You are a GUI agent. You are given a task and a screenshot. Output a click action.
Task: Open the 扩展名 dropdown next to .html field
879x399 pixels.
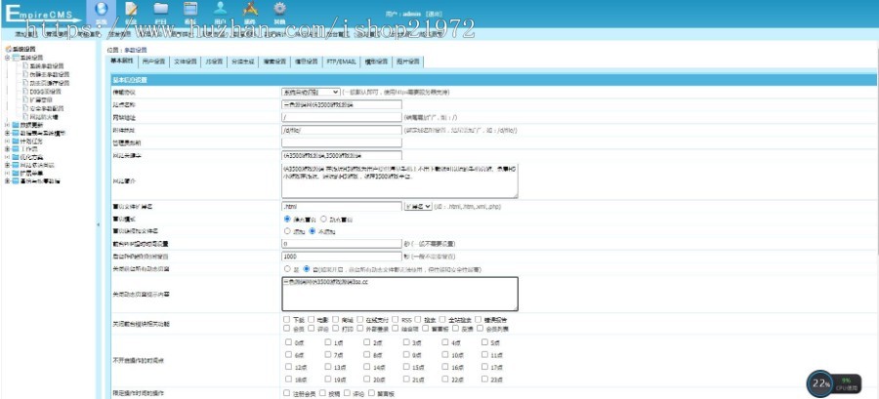[418, 206]
